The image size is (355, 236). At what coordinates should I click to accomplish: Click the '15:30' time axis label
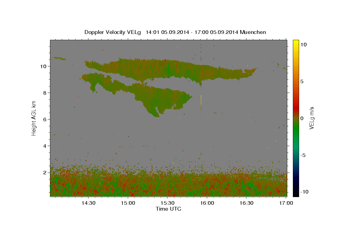pyautogui.click(x=168, y=203)
